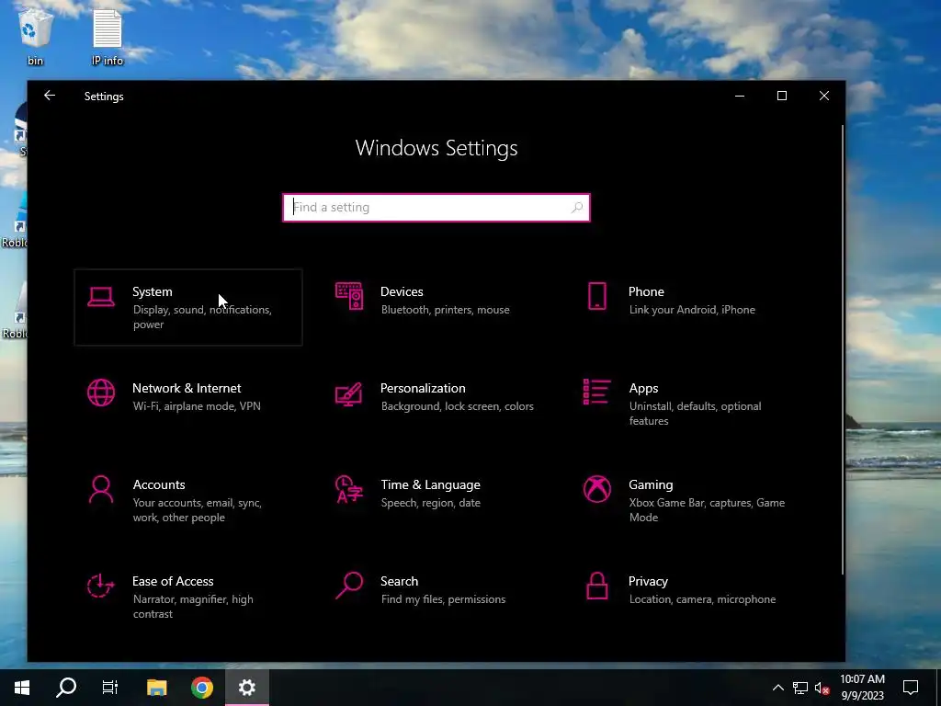
Task: Open the Gaming Xbox icon
Action: (x=597, y=489)
